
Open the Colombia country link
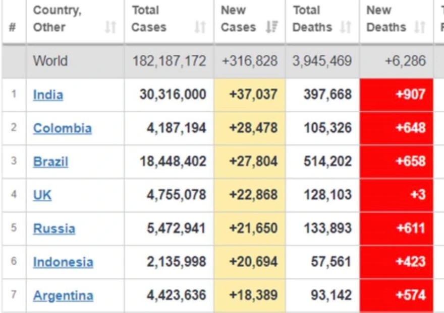(62, 128)
